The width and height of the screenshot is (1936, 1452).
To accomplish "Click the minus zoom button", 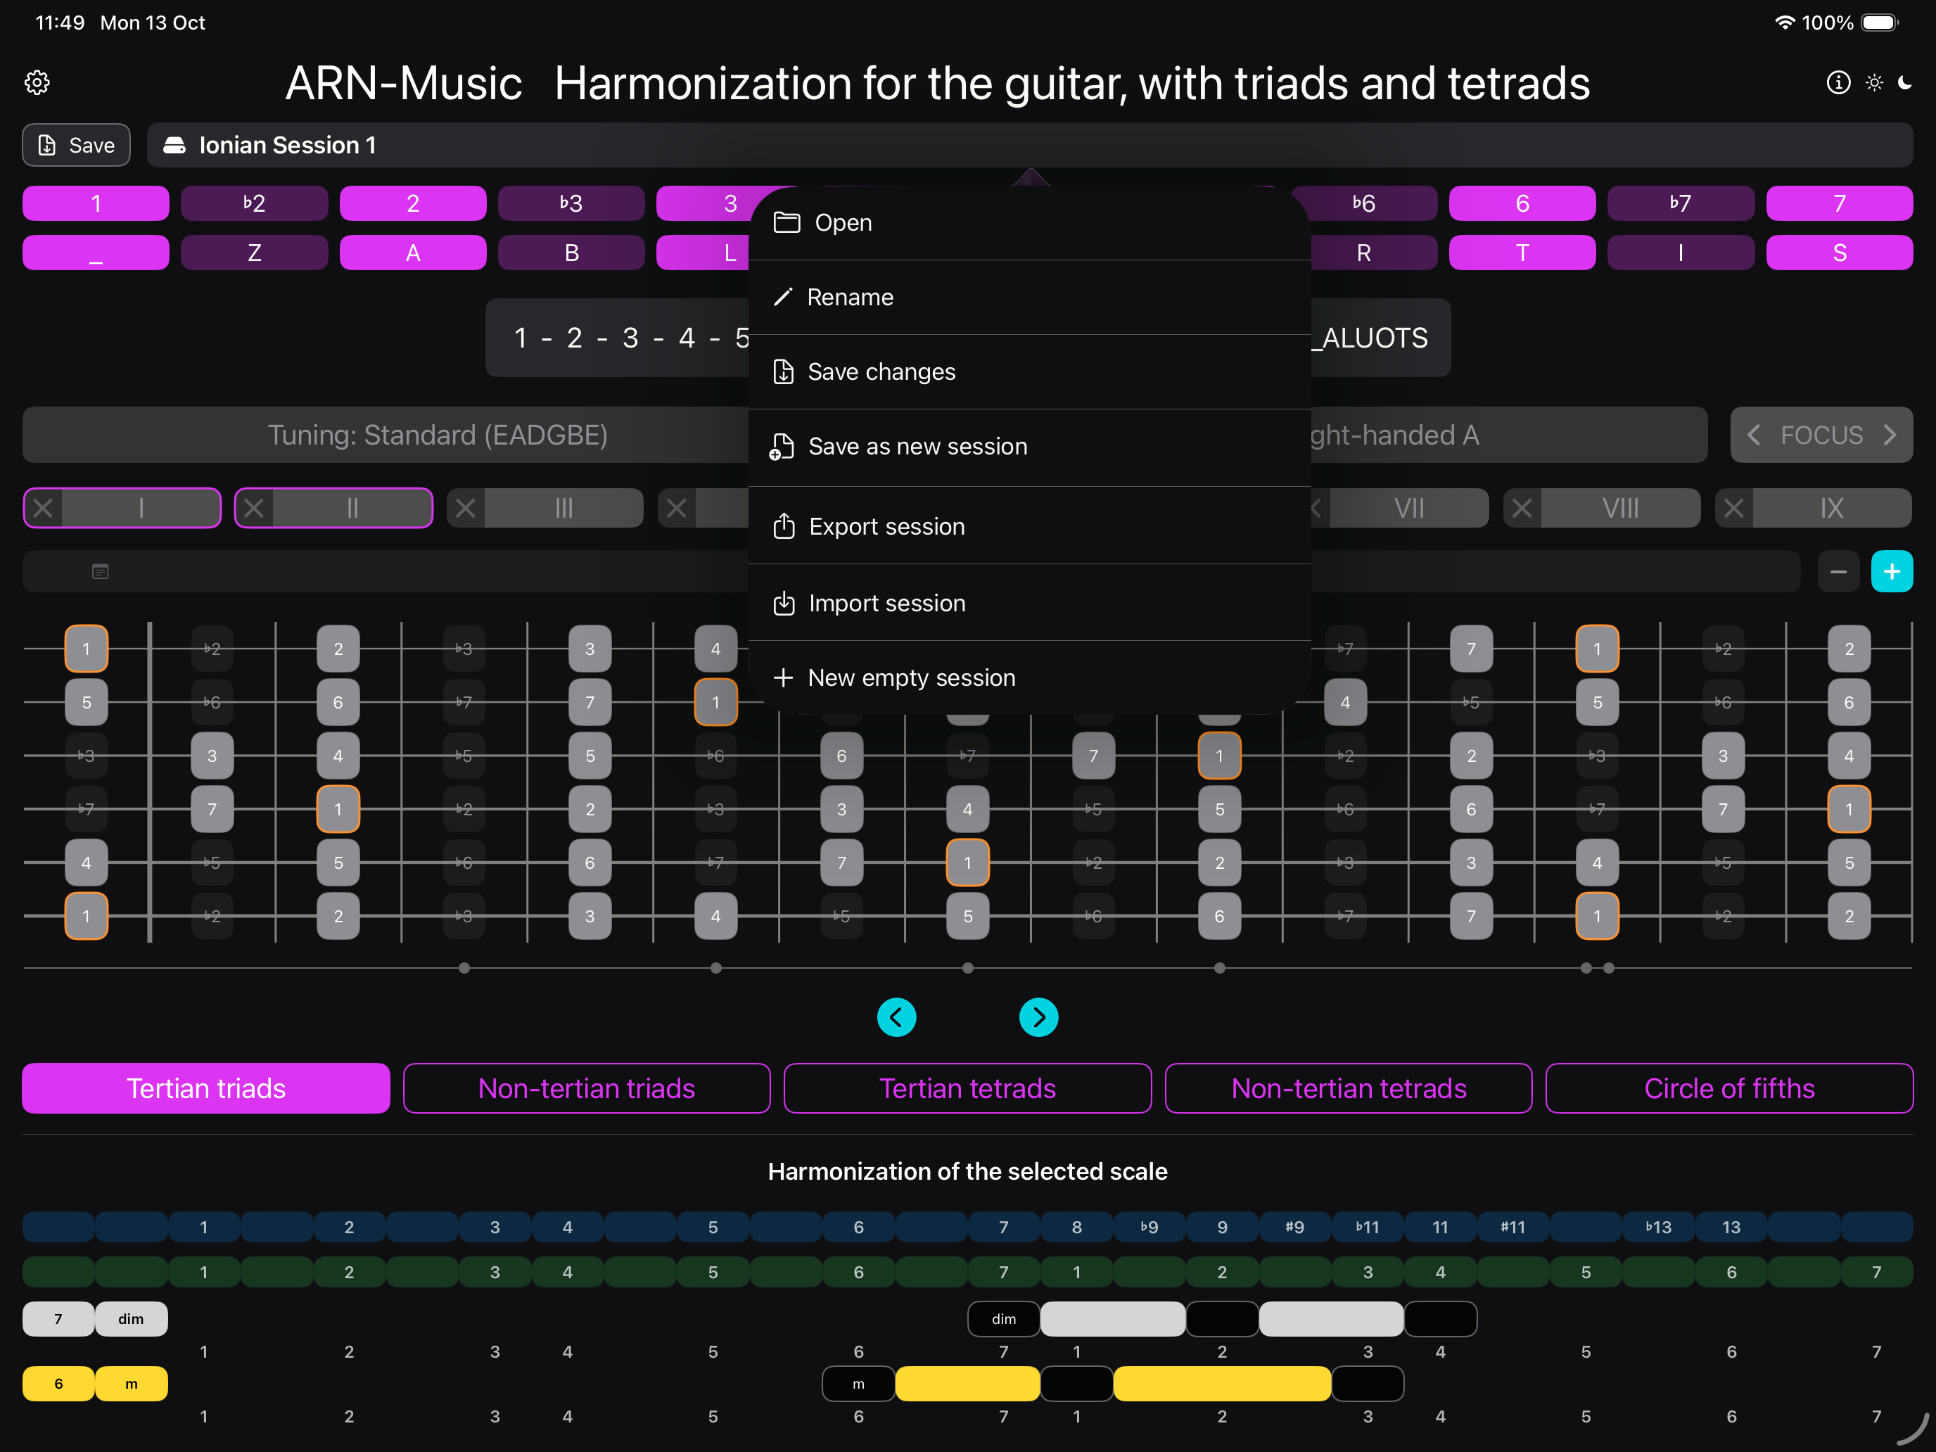I will (x=1838, y=571).
